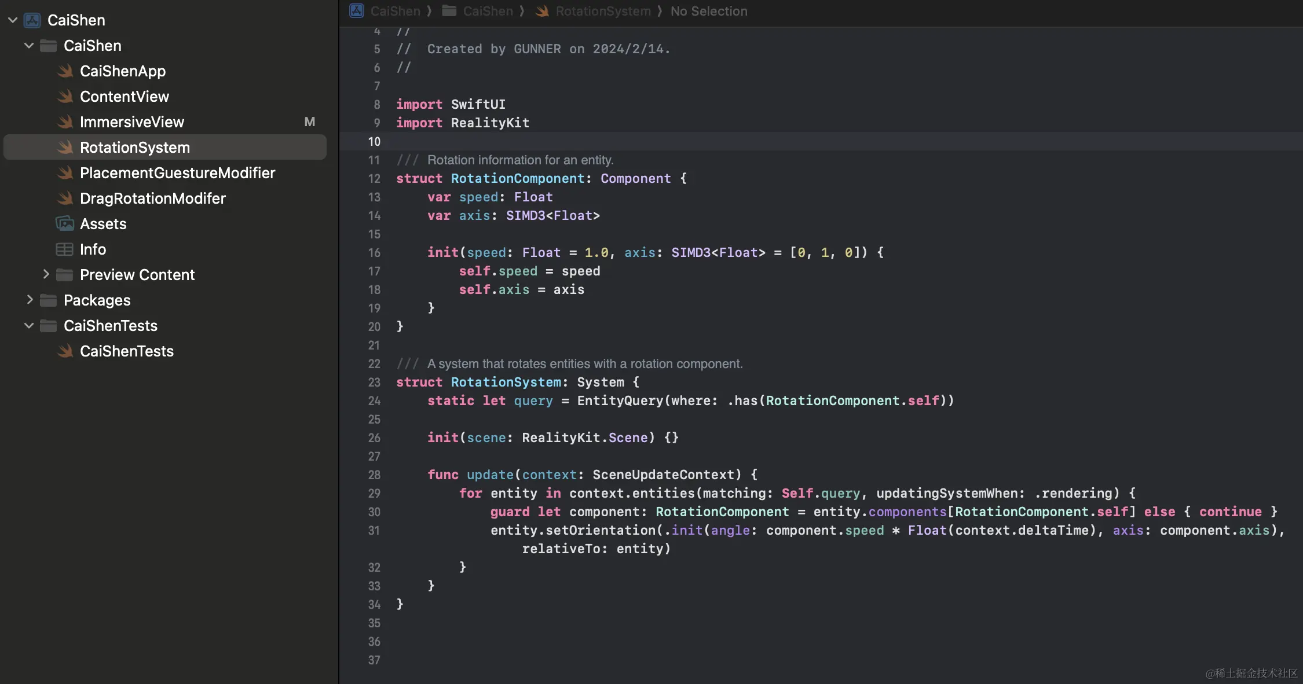Viewport: 1303px width, 684px height.
Task: Click the Swift icon in the breadcrumb bar
Action: 542,11
